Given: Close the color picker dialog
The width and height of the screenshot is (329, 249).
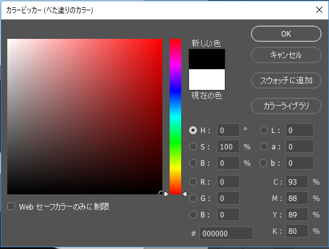Looking at the screenshot, I should (x=319, y=10).
